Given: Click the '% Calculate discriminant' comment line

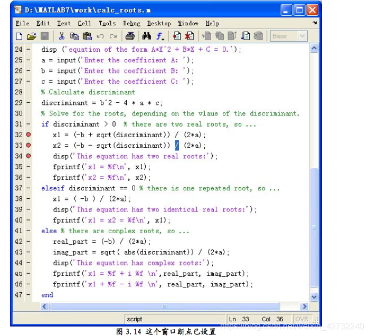Looking at the screenshot, I should [88, 92].
